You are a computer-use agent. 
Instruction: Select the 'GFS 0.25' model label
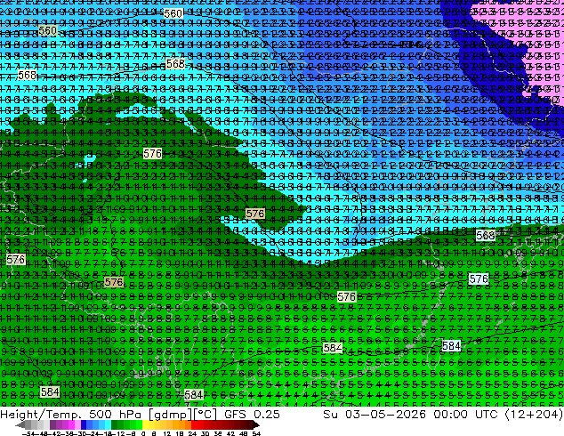point(252,414)
